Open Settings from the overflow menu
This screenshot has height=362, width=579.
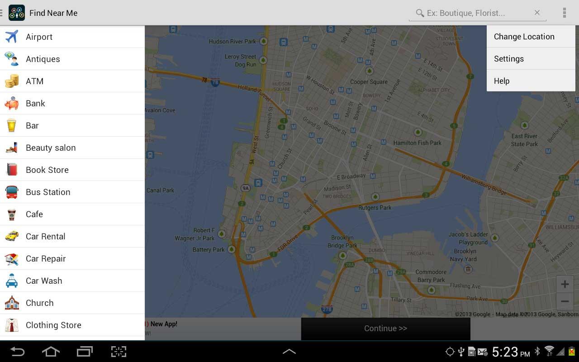[531, 59]
